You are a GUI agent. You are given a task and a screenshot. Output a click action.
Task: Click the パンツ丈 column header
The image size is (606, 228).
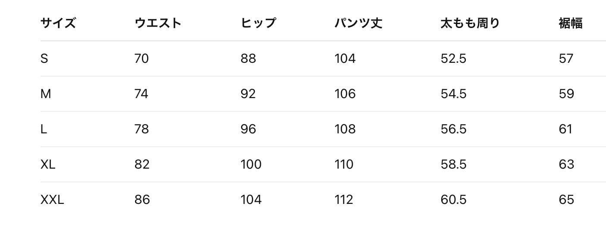358,23
